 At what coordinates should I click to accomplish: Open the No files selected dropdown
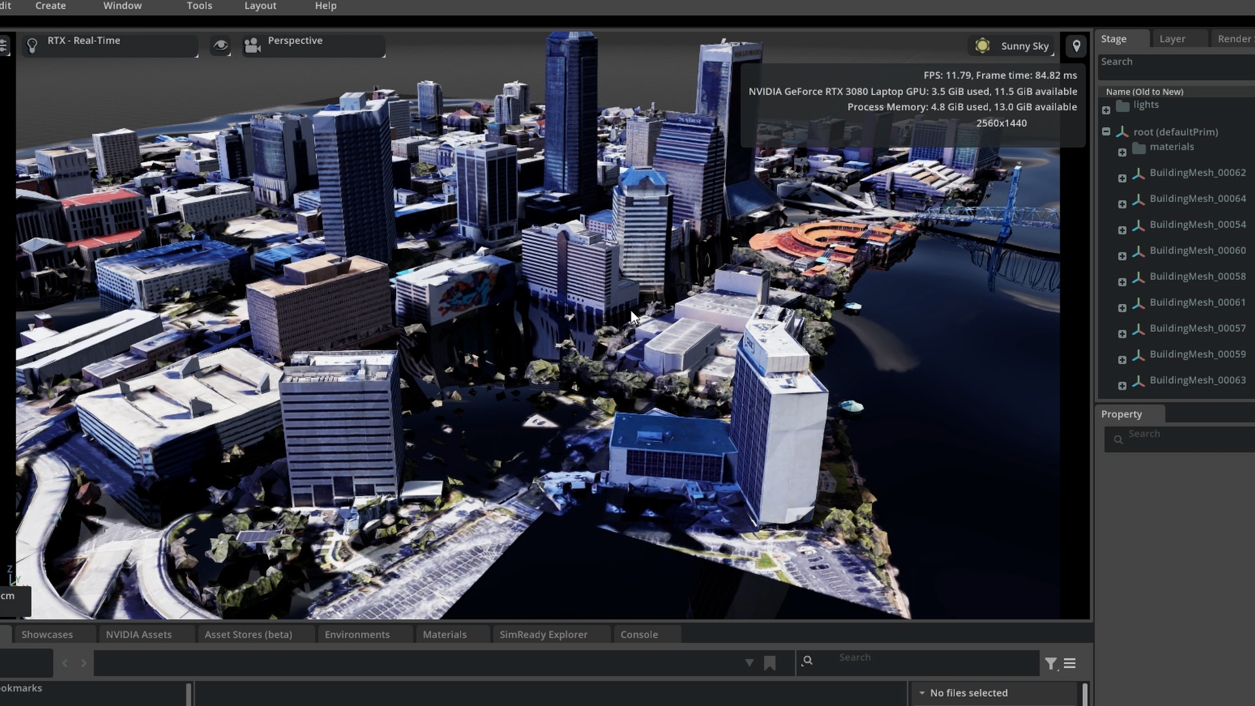tap(920, 693)
